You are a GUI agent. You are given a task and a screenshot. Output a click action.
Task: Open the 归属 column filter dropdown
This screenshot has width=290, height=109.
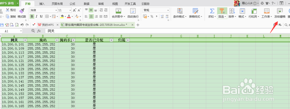(128, 40)
